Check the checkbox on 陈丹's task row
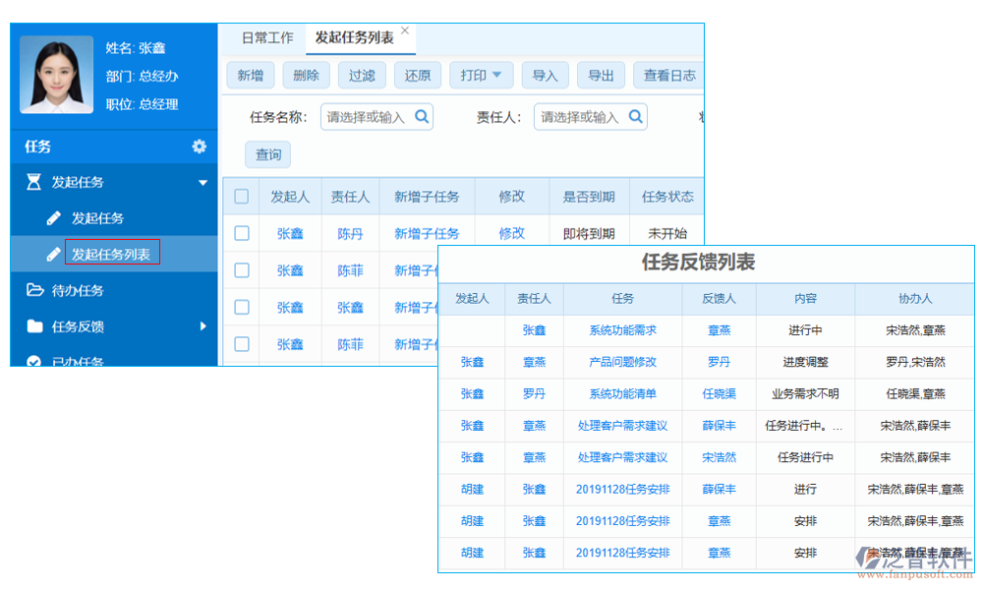The image size is (983, 590). 240,233
